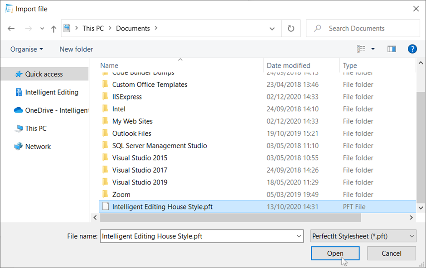Open the view options dropdown arrow
Image resolution: width=426 pixels, height=268 pixels.
(x=373, y=49)
